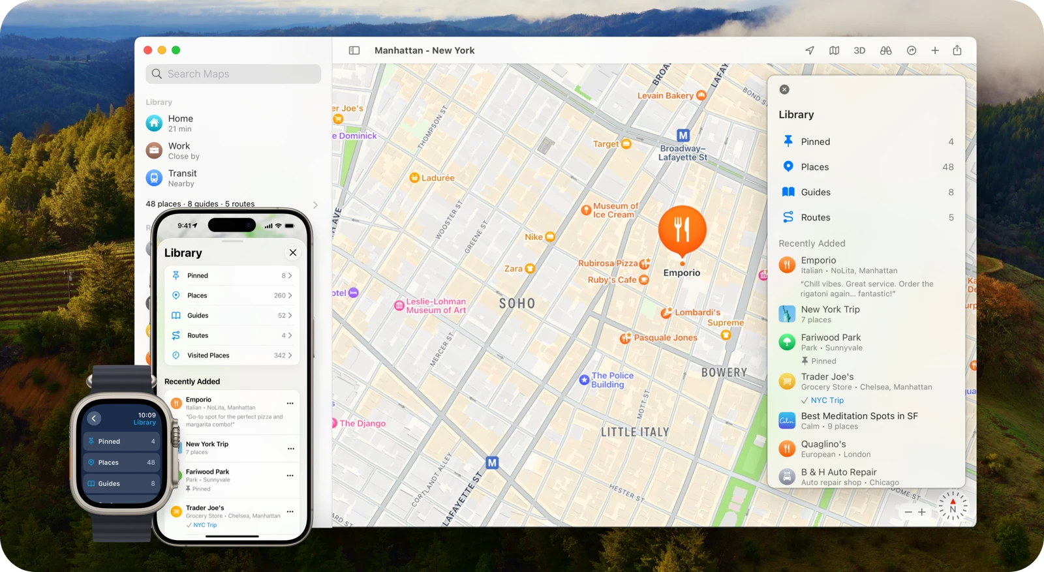Open Guides row on iPhone Library
1044x572 pixels.
232,316
